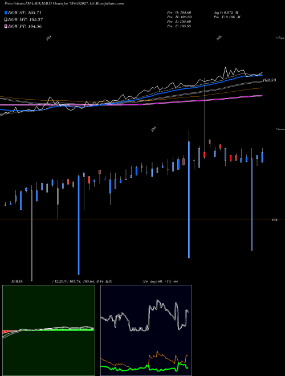Click the '103.59' EMA price label

269,80
